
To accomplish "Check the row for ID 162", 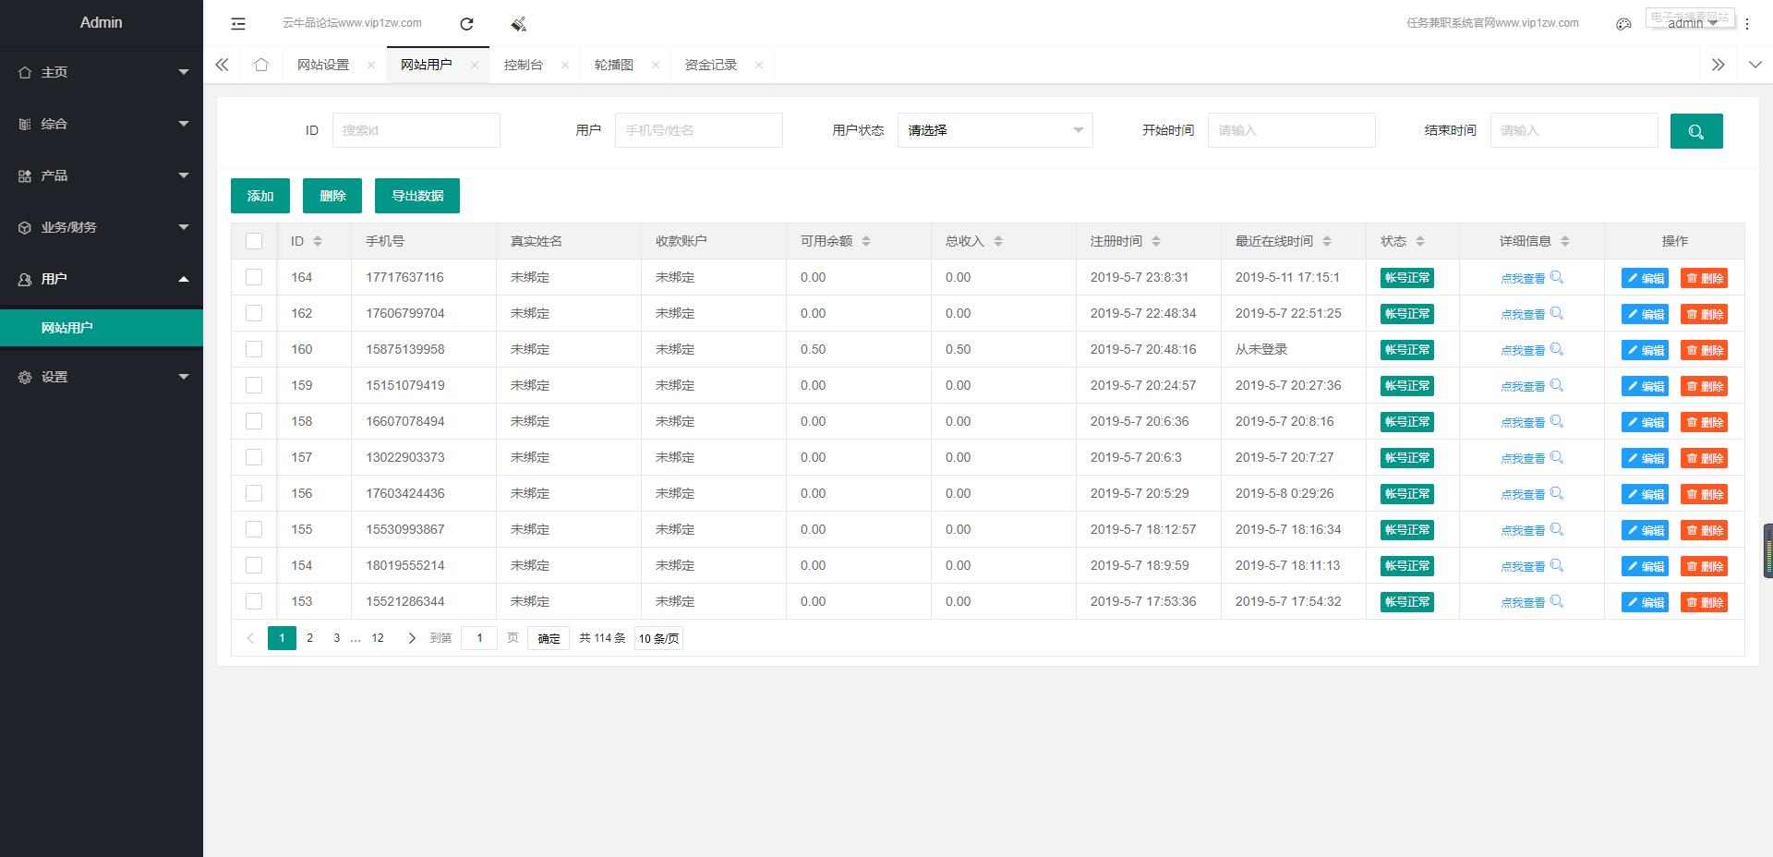I will tap(254, 313).
